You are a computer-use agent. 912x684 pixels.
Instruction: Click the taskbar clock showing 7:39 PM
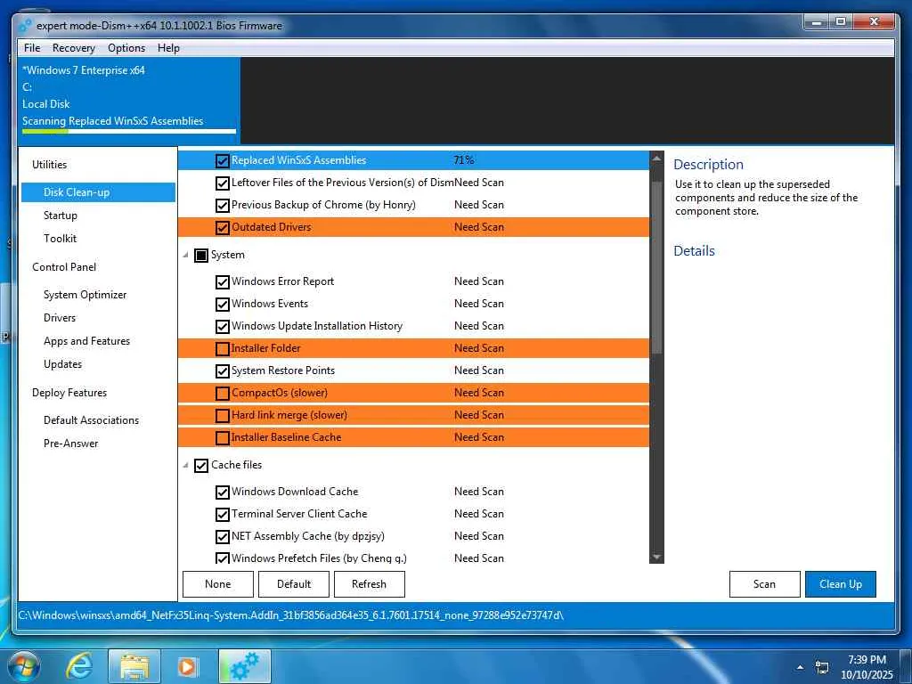tap(867, 667)
